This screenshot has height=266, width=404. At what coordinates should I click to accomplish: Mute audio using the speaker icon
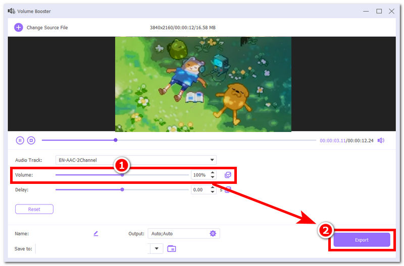pos(381,141)
